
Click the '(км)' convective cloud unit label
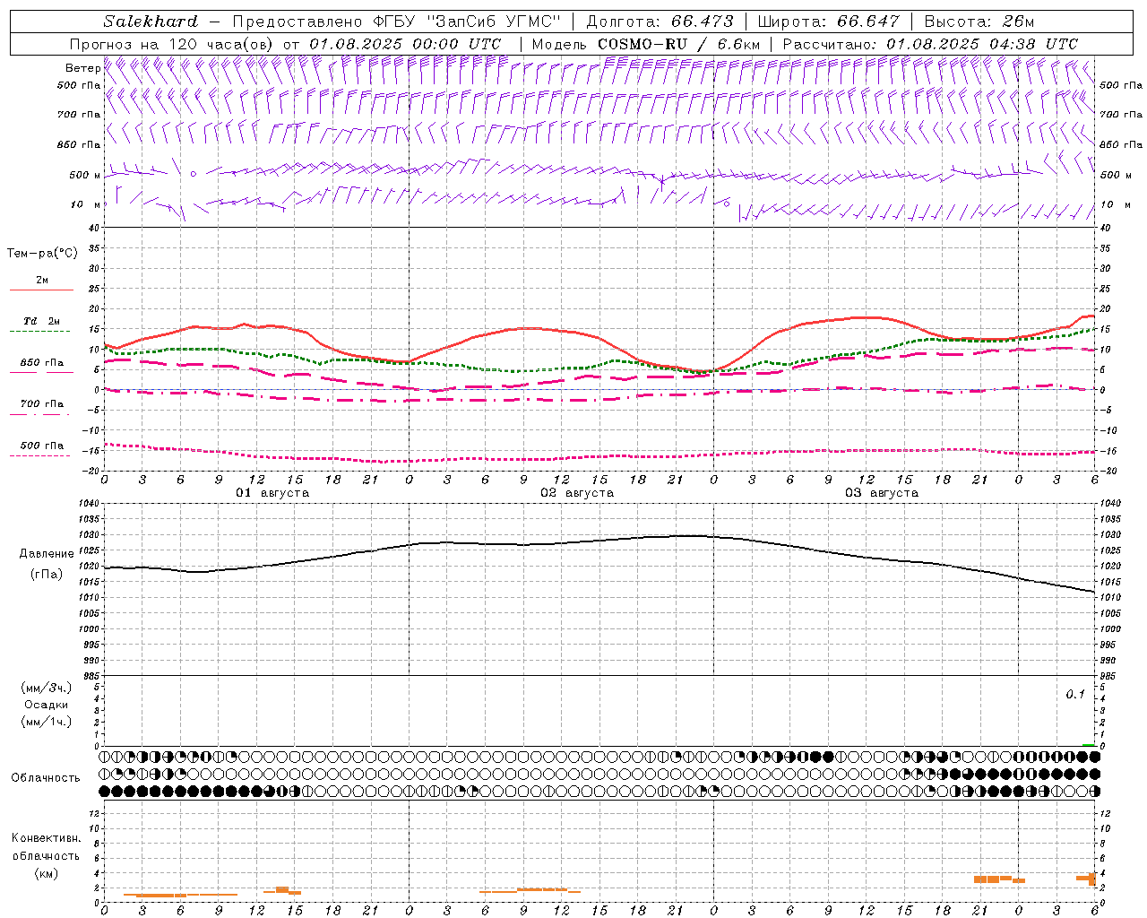tap(46, 873)
